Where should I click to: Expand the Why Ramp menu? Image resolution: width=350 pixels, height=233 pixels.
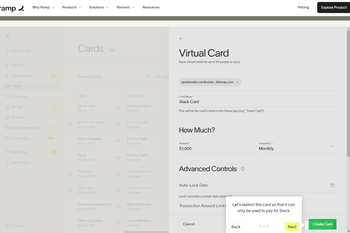tap(43, 7)
